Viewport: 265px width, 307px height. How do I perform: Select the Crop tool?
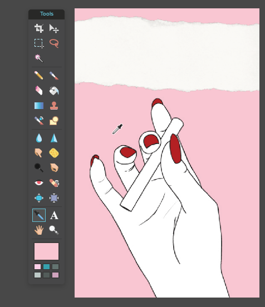pyautogui.click(x=39, y=28)
